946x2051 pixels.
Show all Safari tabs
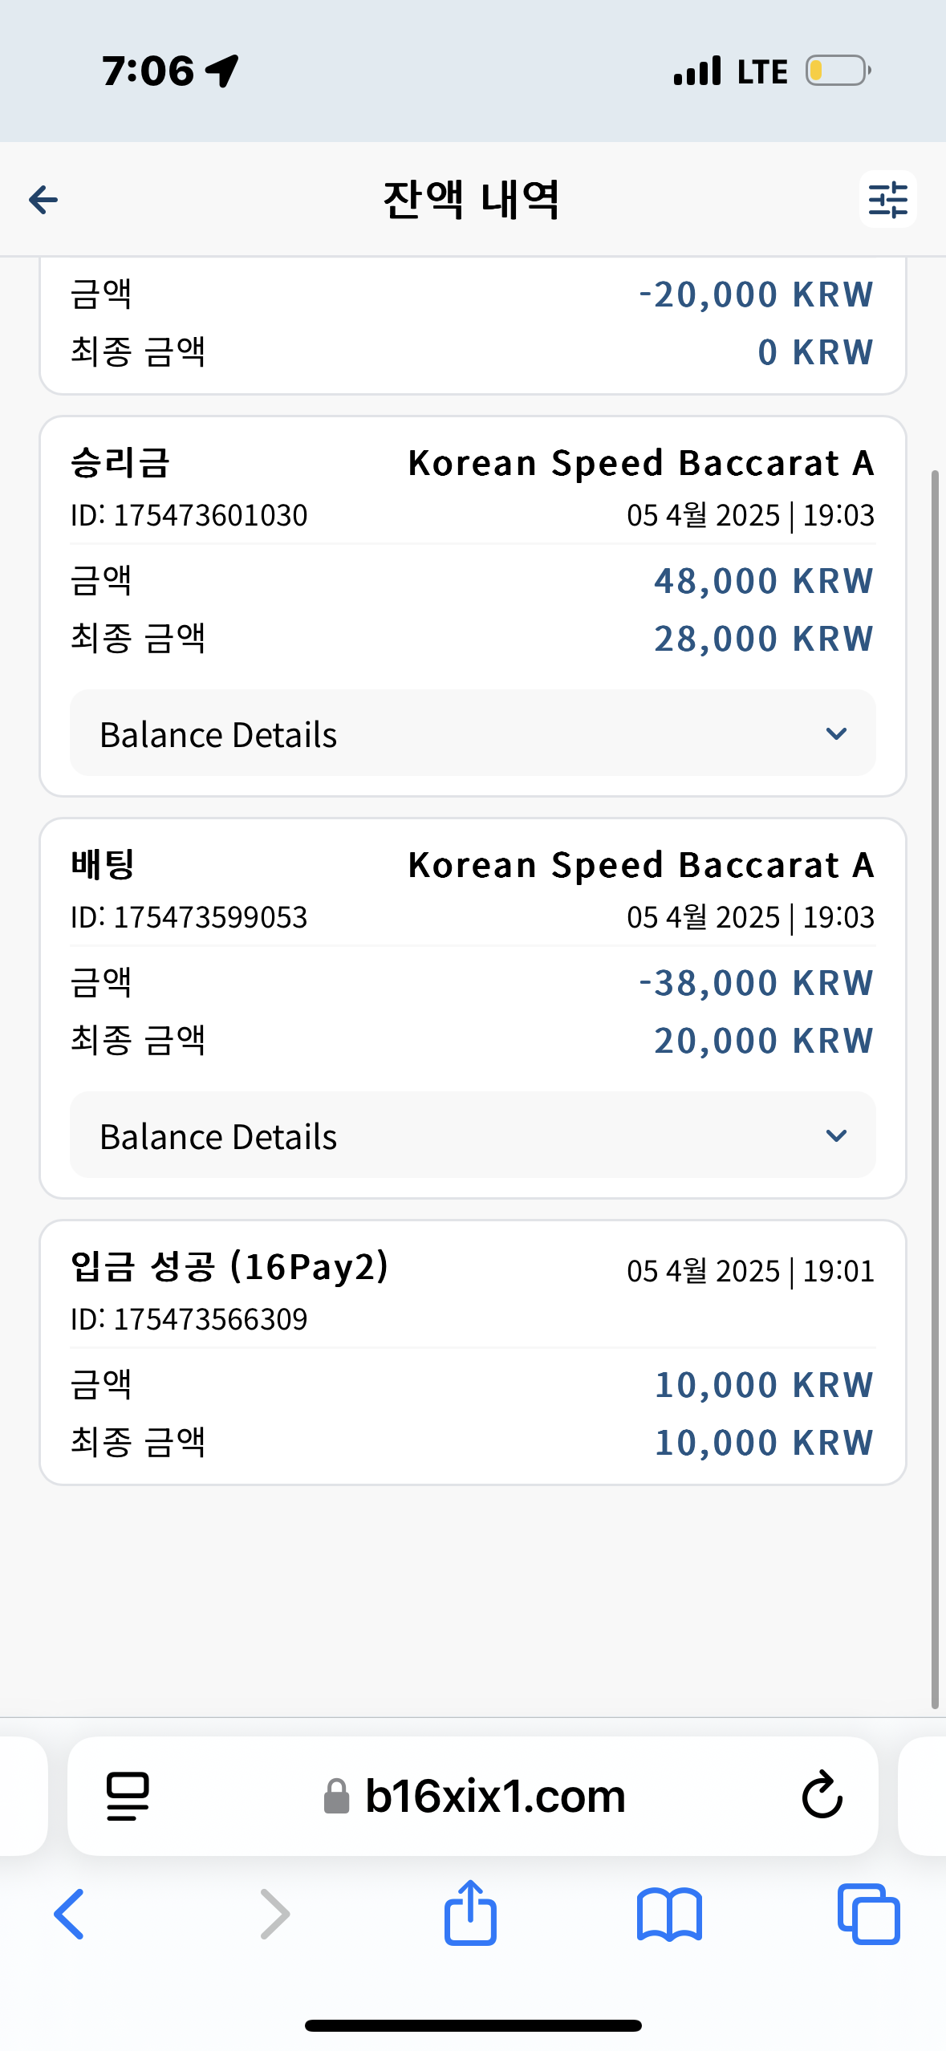[x=868, y=1914]
